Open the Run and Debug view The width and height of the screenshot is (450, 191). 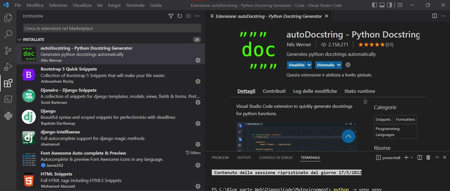[8, 67]
